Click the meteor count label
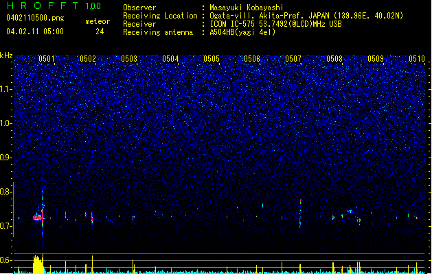 tap(98, 21)
